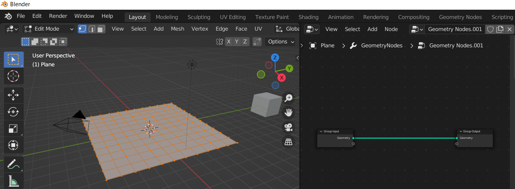Toggle camera view with camera icon

(288, 127)
